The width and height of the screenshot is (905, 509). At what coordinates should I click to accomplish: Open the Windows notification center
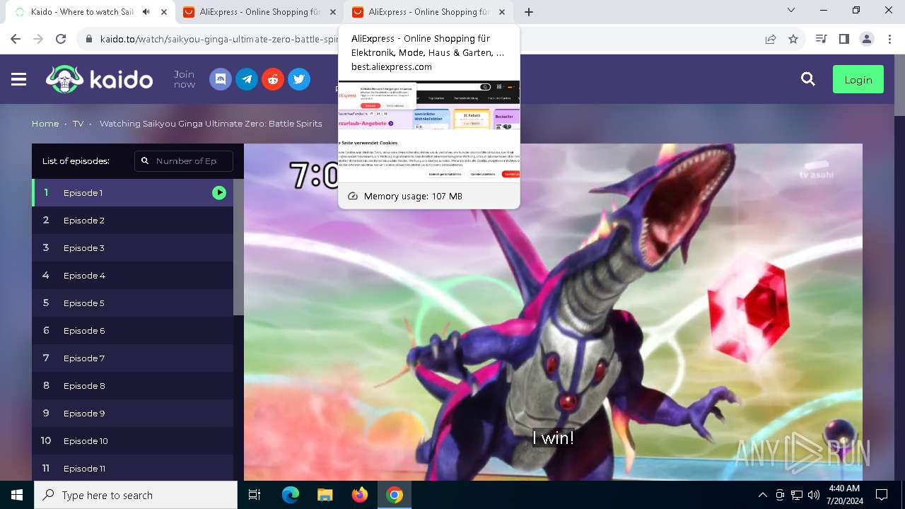(882, 495)
